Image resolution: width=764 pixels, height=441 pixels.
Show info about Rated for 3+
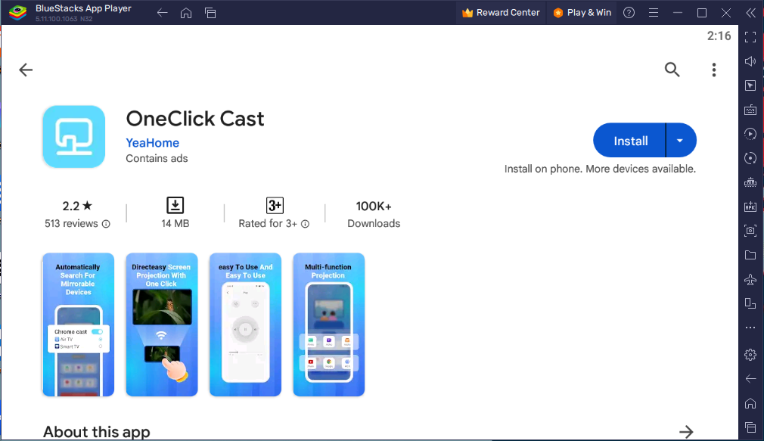pyautogui.click(x=305, y=224)
